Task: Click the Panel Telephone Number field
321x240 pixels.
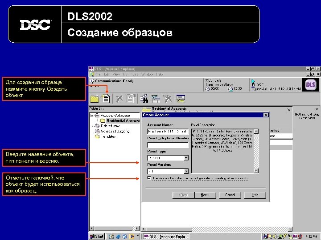Action: 168,145
